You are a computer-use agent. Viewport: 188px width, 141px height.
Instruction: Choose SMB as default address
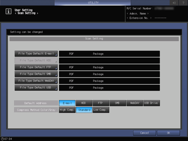pos(118,103)
